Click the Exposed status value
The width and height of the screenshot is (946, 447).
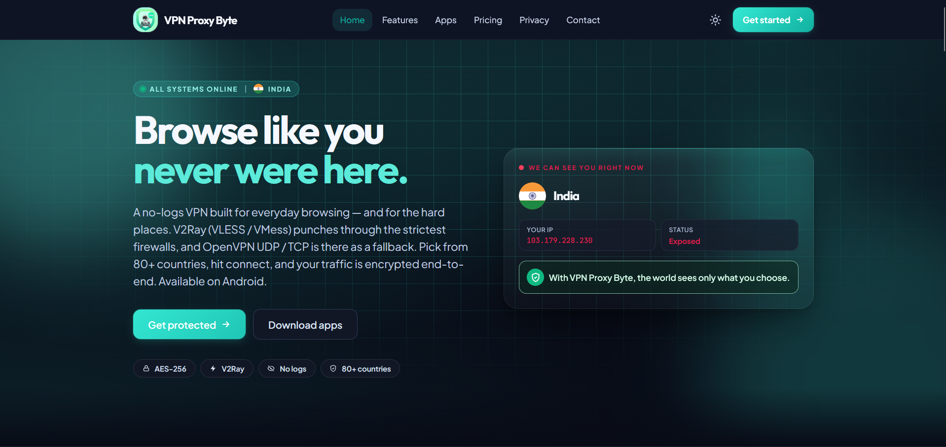tap(685, 241)
